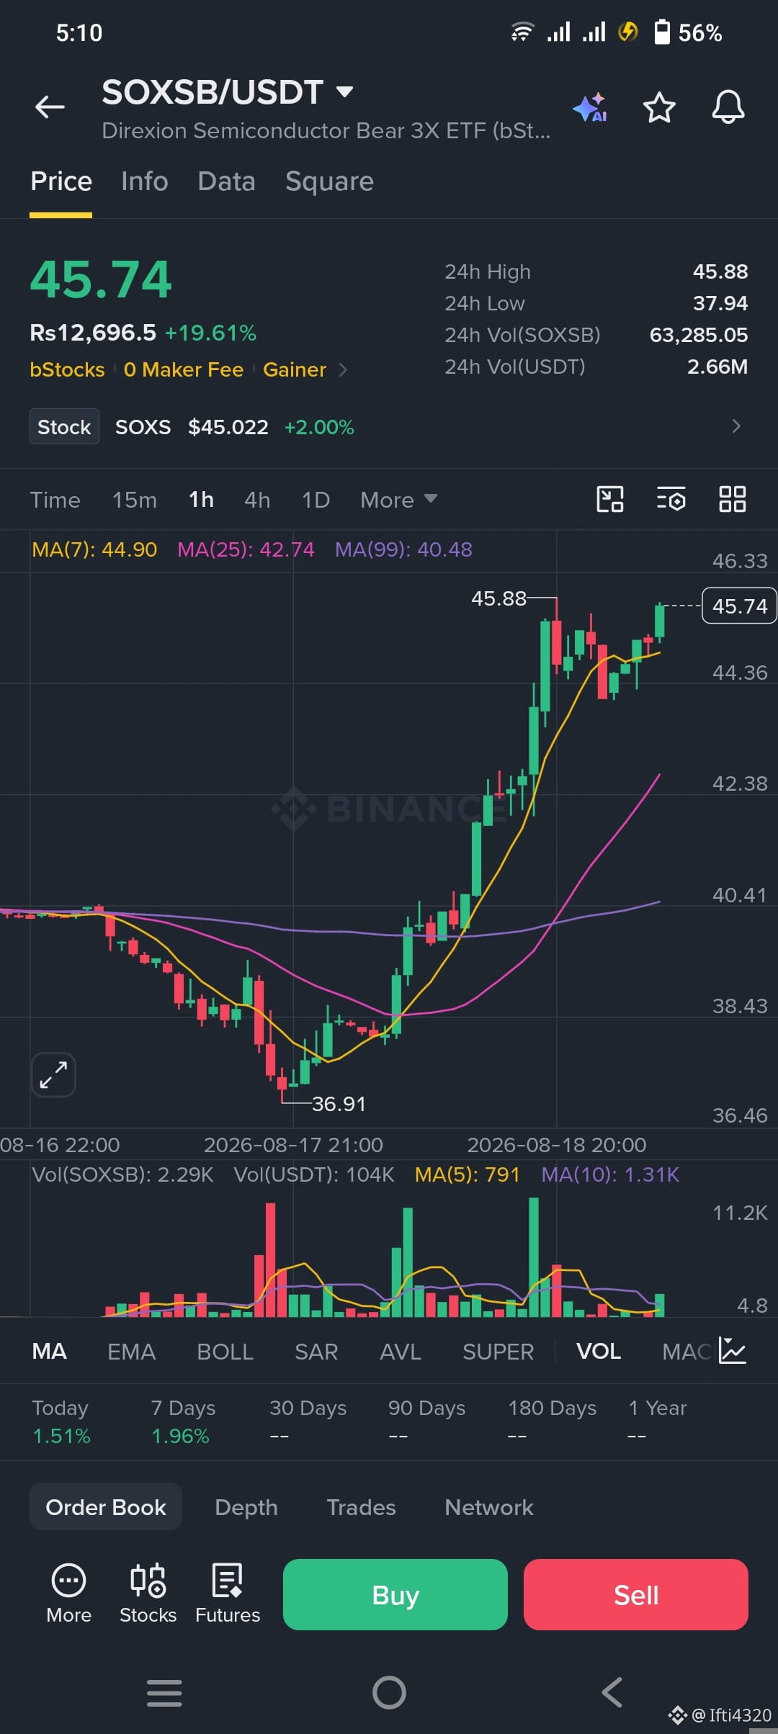Open the 0 Maker Fee tag

(x=184, y=370)
